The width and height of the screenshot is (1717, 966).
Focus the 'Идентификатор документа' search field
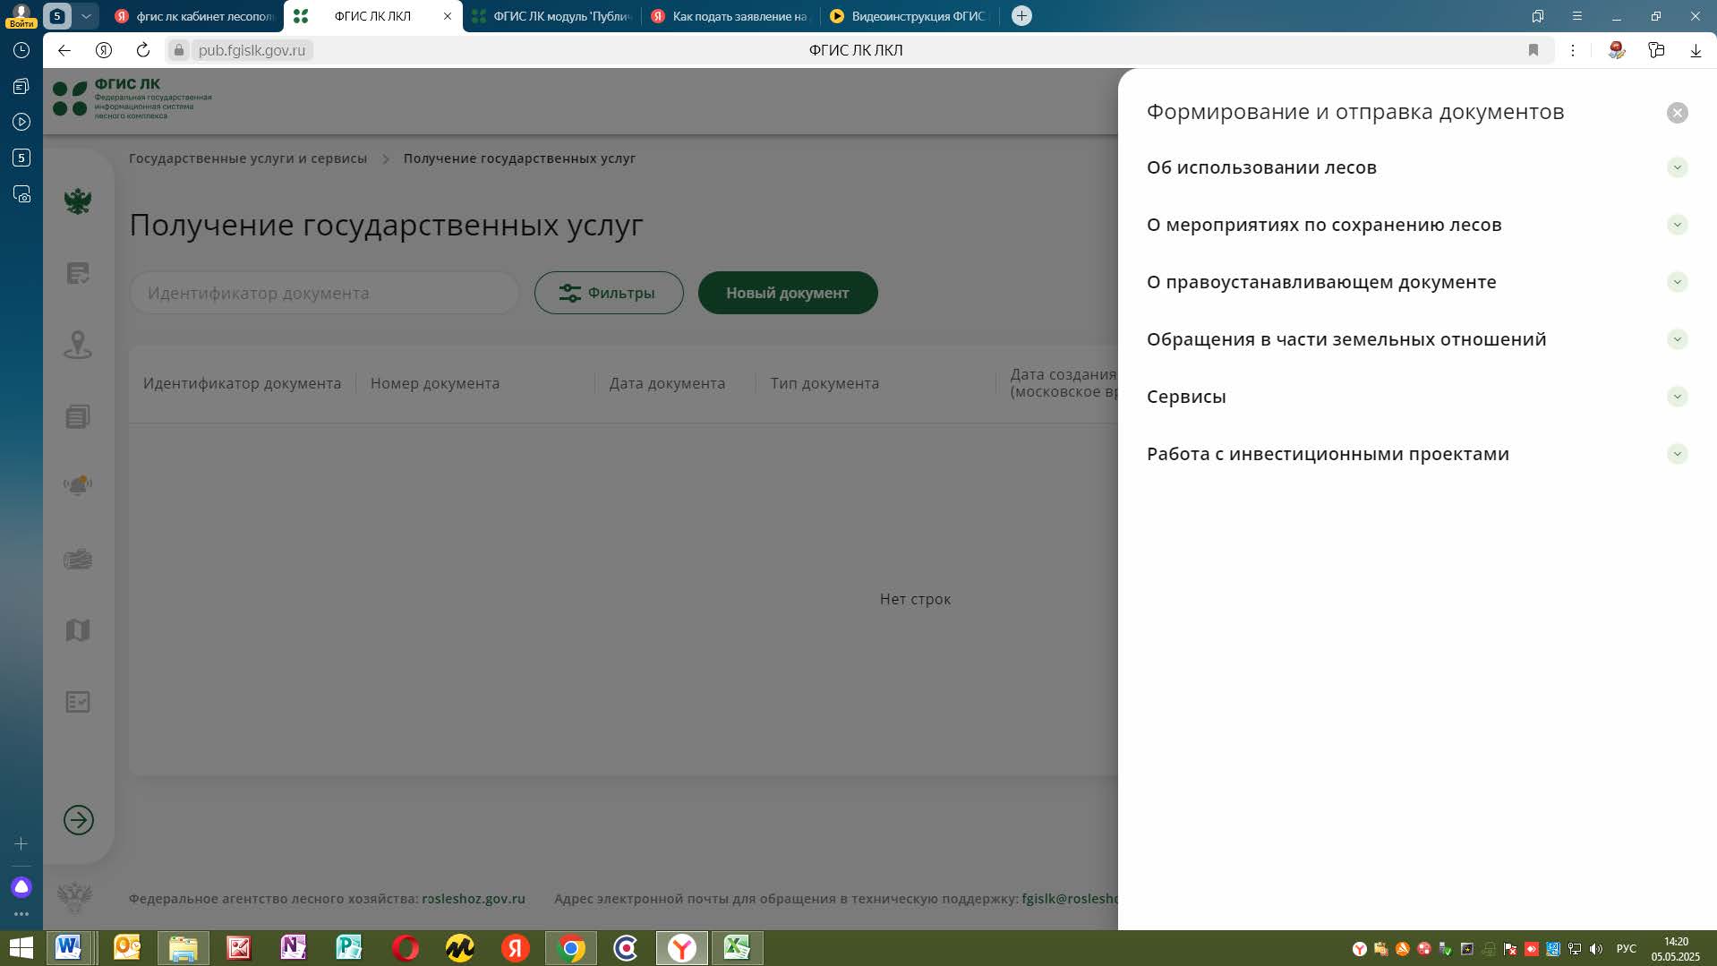[x=324, y=293]
